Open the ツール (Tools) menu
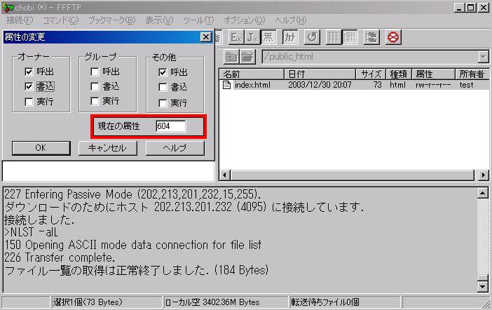This screenshot has height=310, width=492. pyautogui.click(x=199, y=20)
